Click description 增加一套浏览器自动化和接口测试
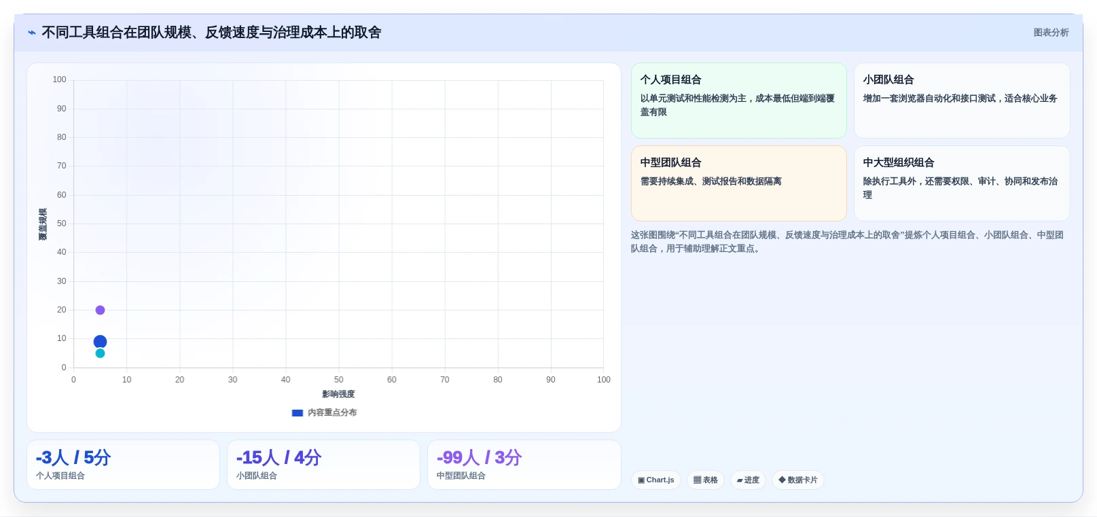This screenshot has height=517, width=1097. (960, 99)
